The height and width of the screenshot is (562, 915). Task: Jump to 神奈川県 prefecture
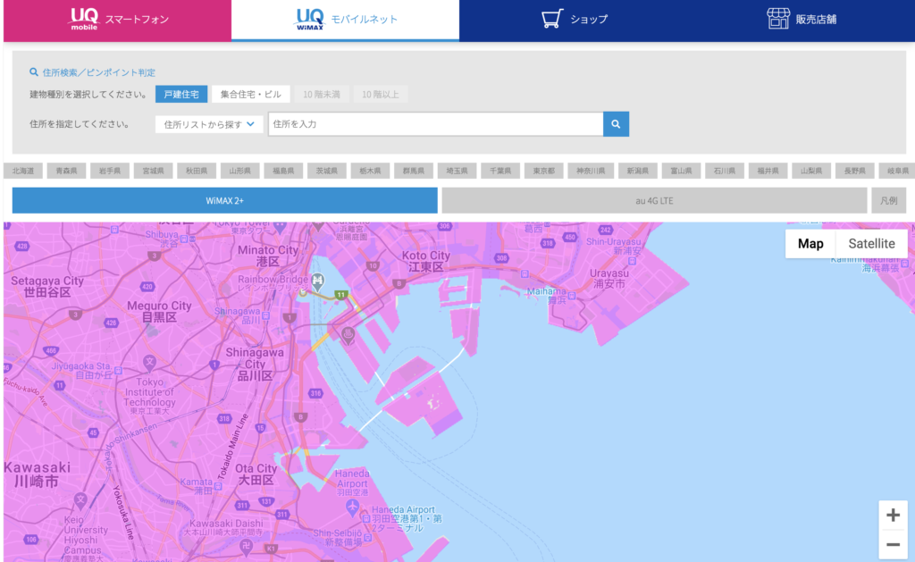click(x=591, y=171)
